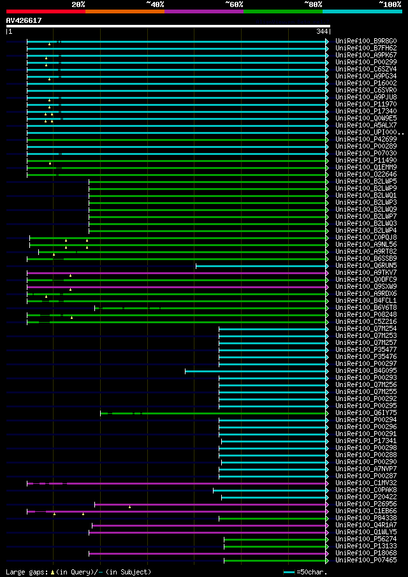Click the red 20% identity legend segment

(x=46, y=11)
